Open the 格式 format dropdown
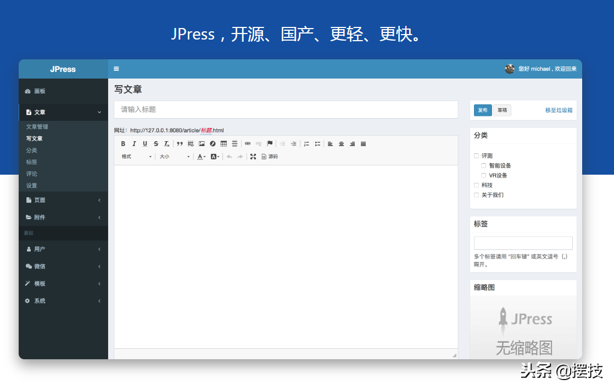The height and width of the screenshot is (390, 614). 136,157
